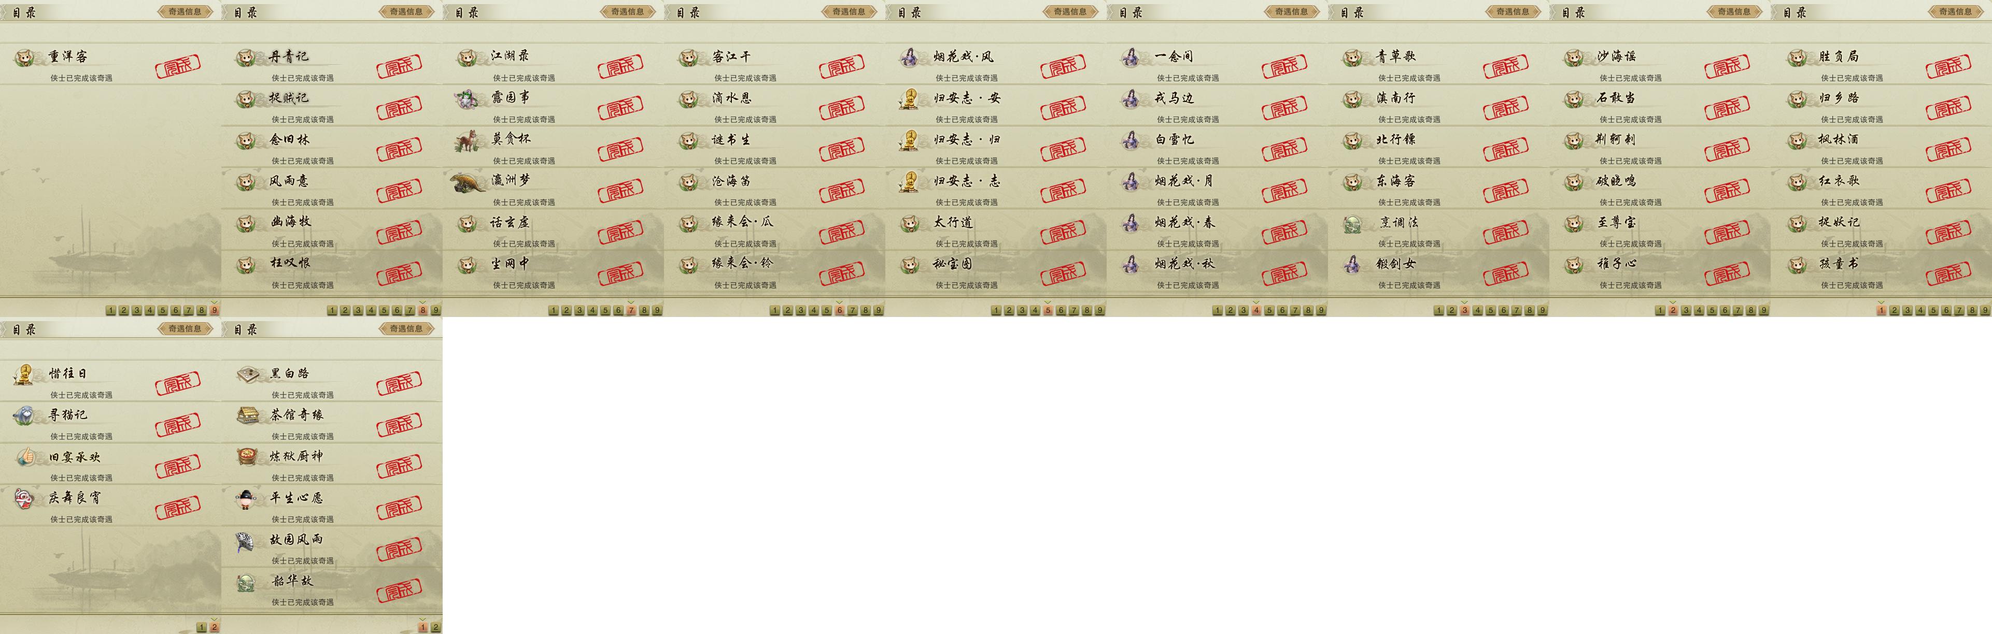The image size is (1992, 634).
Task: Select the 太行道 entry title
Action: 953,223
